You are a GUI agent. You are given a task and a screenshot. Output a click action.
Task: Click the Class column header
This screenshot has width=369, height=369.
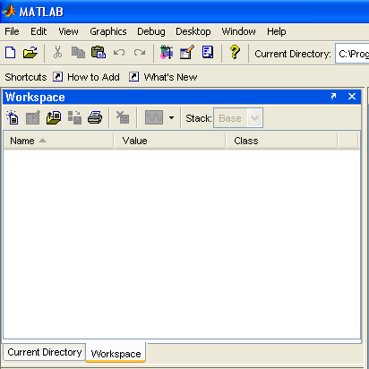coord(282,141)
